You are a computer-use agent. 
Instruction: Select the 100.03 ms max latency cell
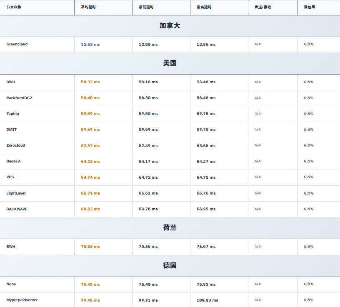pos(207,300)
